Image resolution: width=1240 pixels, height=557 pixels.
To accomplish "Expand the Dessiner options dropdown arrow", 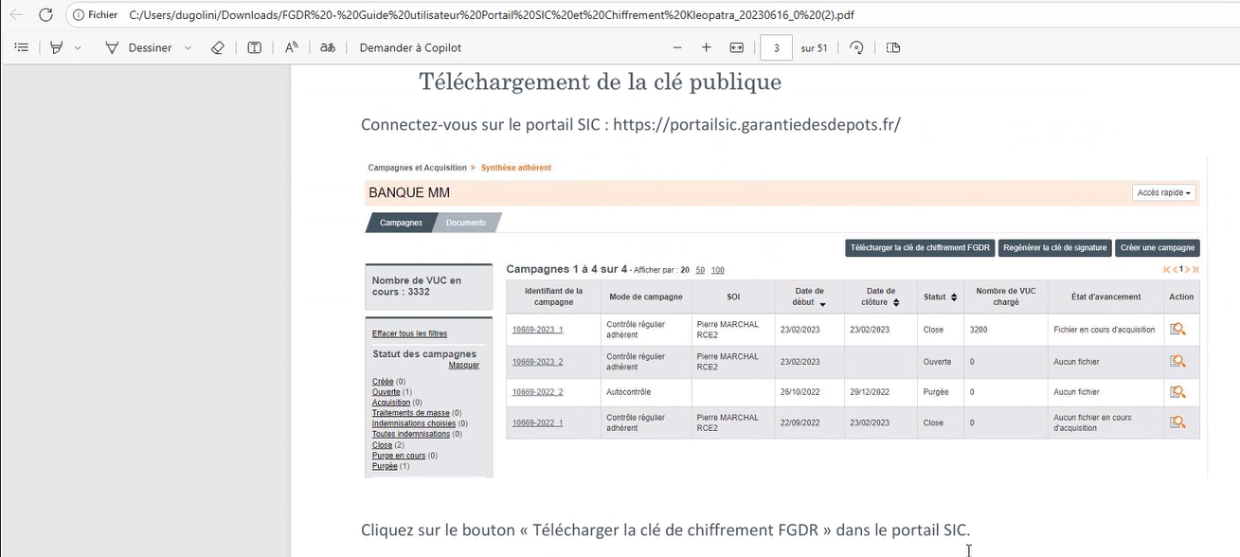I will point(188,47).
